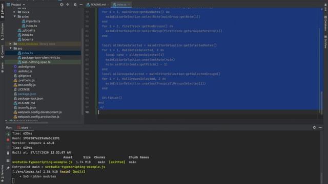The width and height of the screenshot is (328, 184).
Task: Click the layout icon in Run toolbar
Action: tap(8, 160)
